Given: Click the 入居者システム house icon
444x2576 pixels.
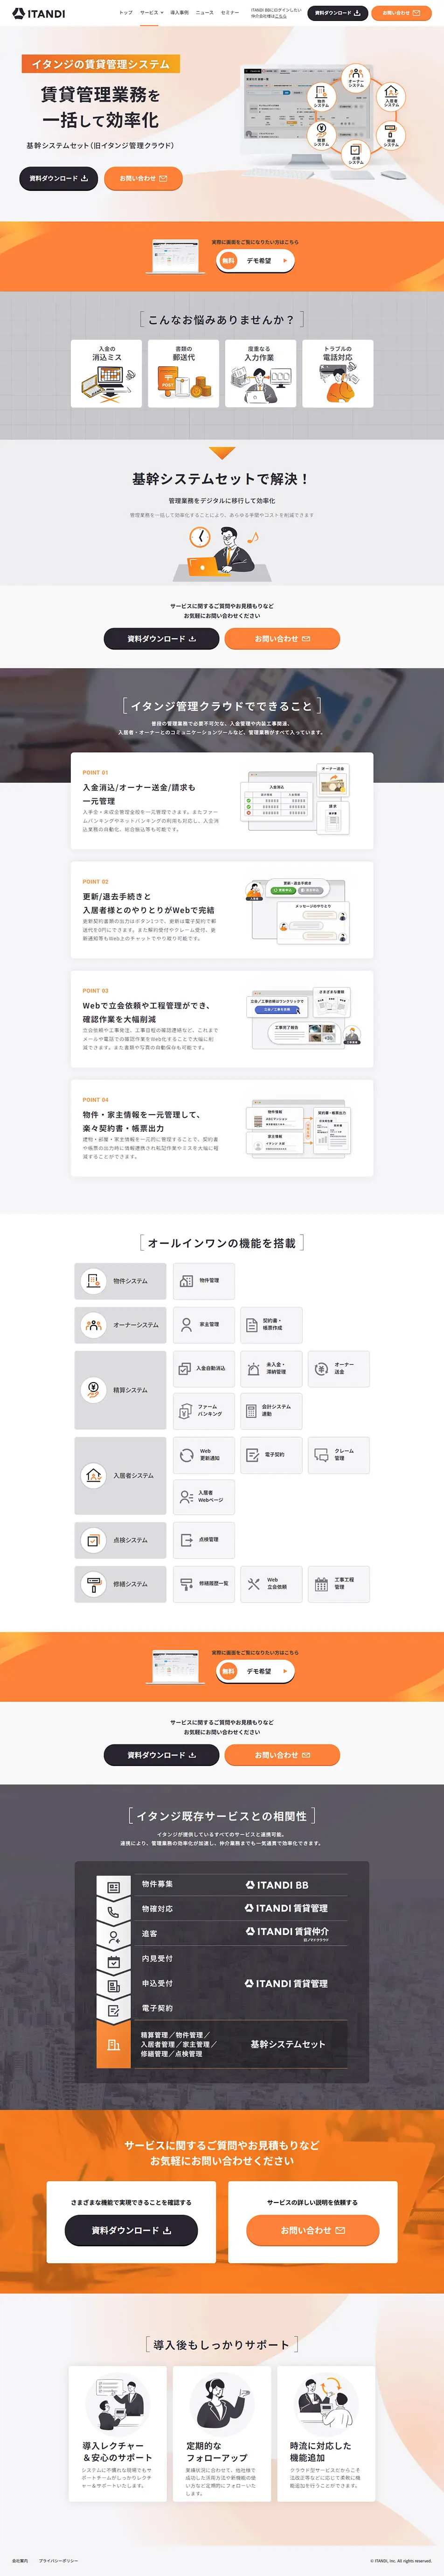Looking at the screenshot, I should pyautogui.click(x=93, y=1475).
